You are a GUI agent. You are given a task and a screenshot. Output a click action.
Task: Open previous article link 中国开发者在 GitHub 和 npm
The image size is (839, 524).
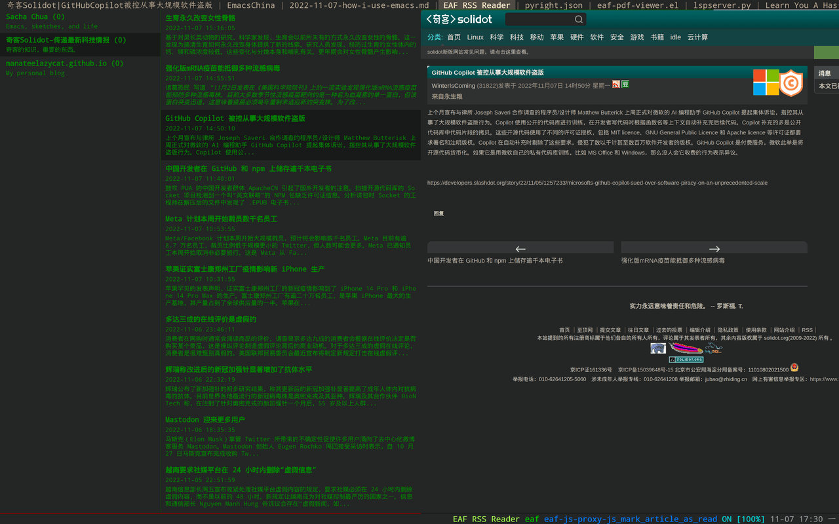point(495,261)
